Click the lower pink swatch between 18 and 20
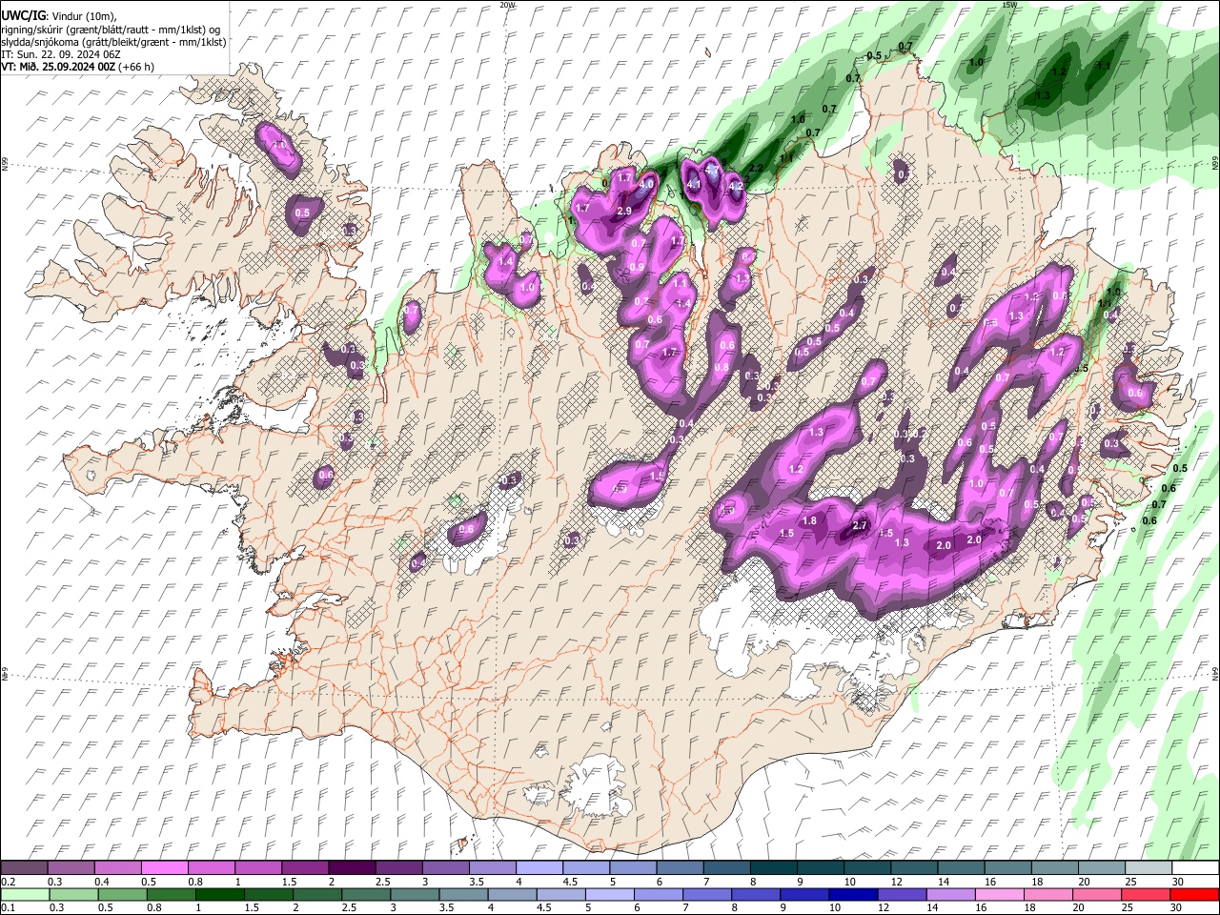This screenshot has height=915, width=1220. point(1047,895)
